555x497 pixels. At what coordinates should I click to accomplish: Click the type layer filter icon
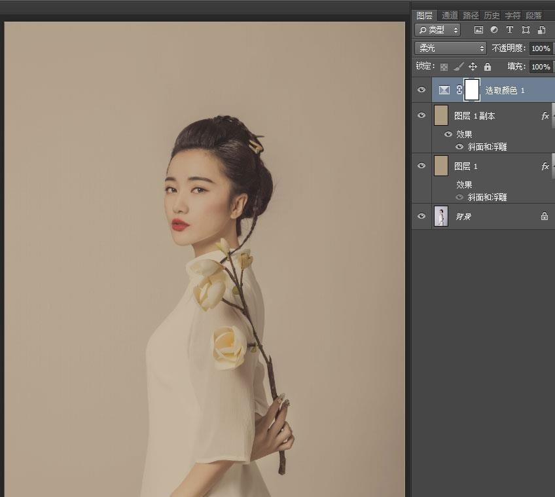pyautogui.click(x=510, y=30)
